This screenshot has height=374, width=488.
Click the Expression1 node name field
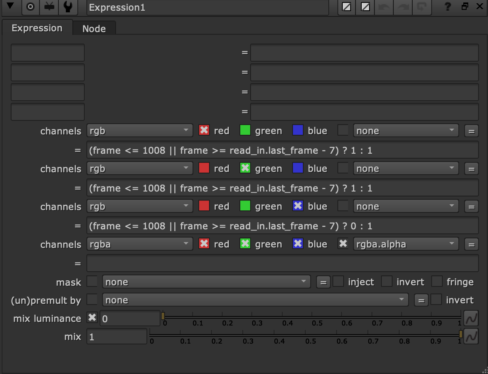[x=208, y=7]
